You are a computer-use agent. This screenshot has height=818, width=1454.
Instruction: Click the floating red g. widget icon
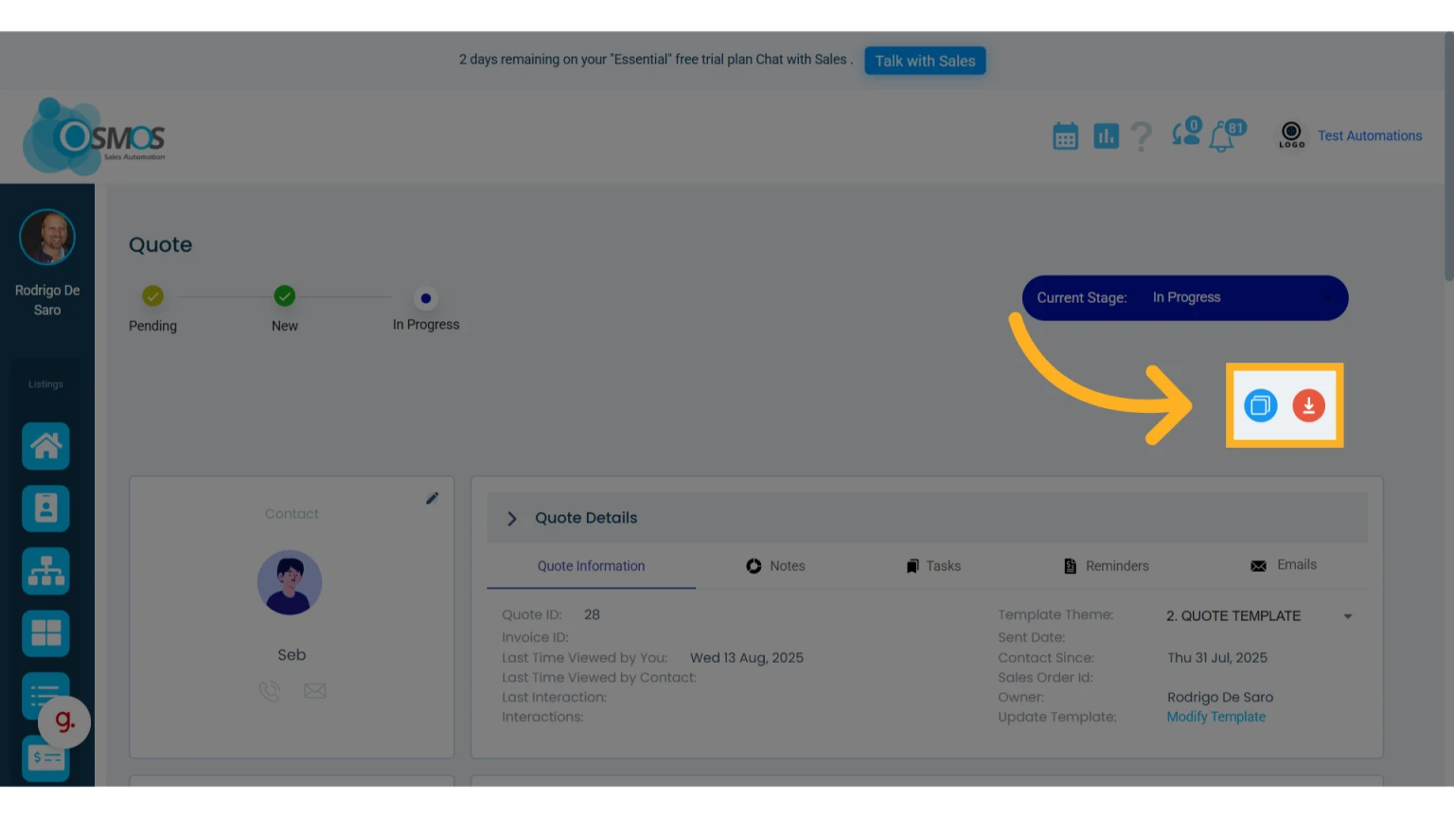(64, 721)
